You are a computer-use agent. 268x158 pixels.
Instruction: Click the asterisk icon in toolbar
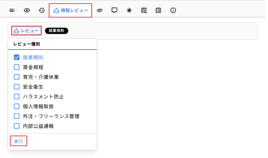[129, 10]
